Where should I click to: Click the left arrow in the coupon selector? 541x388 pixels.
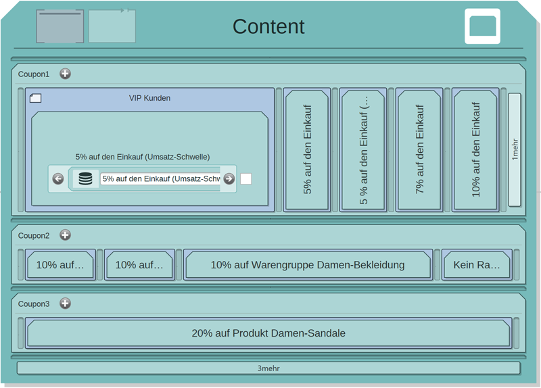pos(58,179)
